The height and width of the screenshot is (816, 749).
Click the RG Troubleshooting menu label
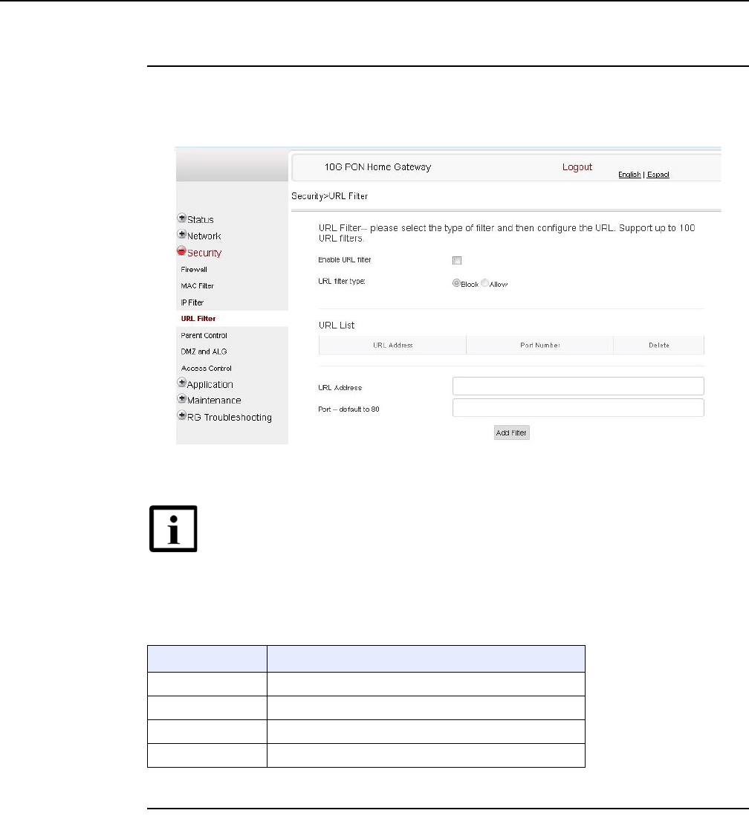click(x=230, y=418)
